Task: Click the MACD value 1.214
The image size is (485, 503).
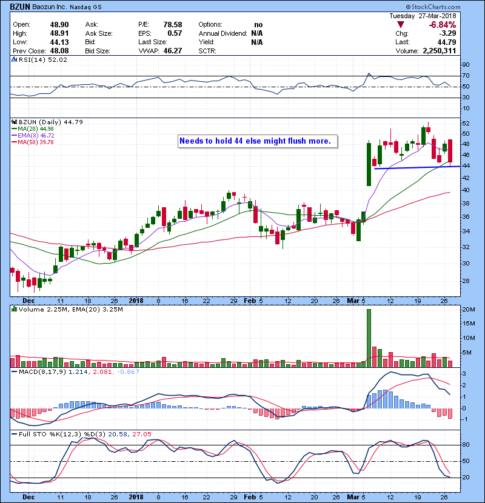Action: (x=78, y=372)
